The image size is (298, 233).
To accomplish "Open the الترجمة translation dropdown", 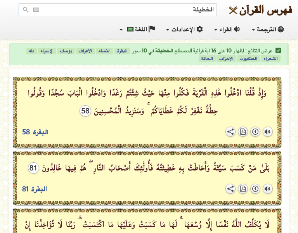I will pos(268,29).
